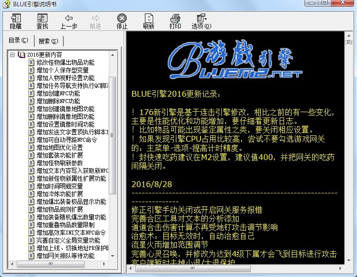Click content pane scroll-up arrow
357x277 pixels.
[x=349, y=36]
